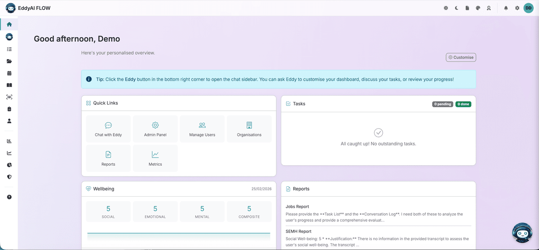Open Reports quick link tile
539x250 pixels.
(x=108, y=158)
